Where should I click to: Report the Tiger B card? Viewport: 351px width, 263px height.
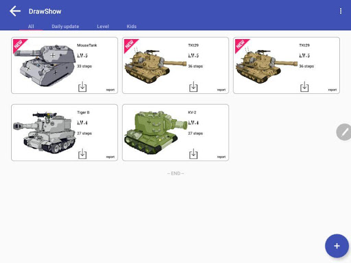point(110,157)
